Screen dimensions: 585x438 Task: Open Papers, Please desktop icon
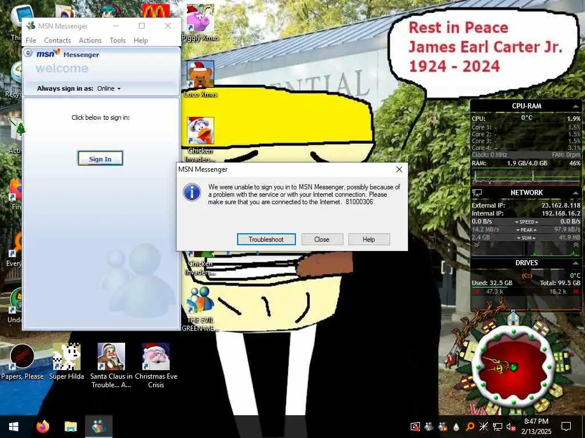(x=22, y=361)
